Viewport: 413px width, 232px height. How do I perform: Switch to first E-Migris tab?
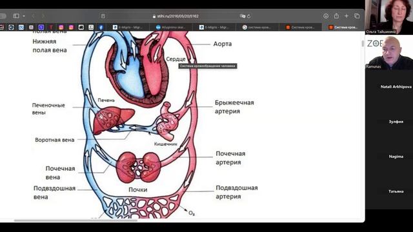[128, 27]
